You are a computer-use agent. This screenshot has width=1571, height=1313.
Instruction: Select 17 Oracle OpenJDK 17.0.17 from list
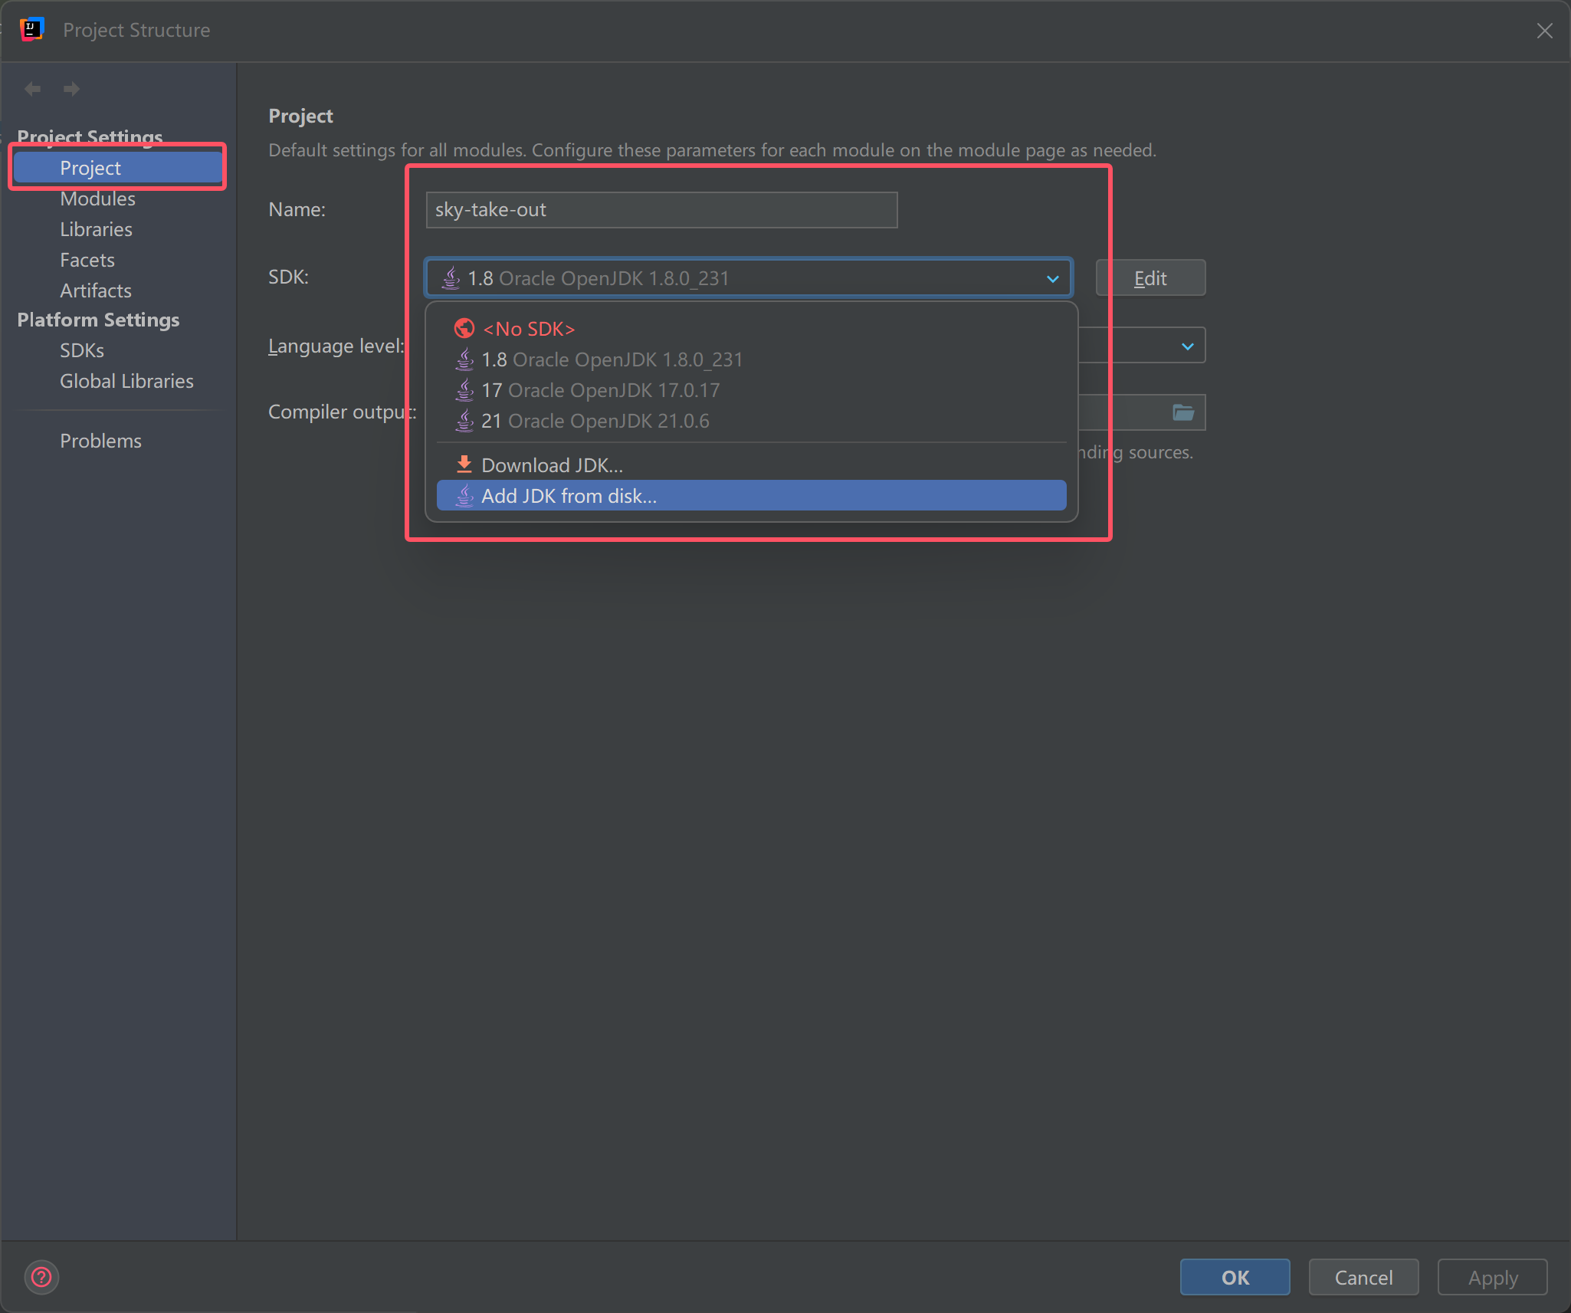pos(600,390)
